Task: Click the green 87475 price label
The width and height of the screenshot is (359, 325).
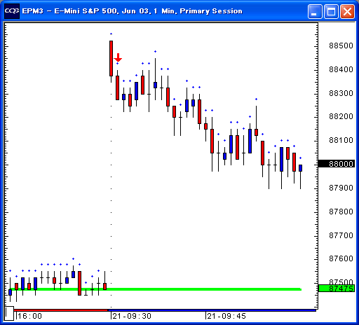Action: [x=337, y=289]
